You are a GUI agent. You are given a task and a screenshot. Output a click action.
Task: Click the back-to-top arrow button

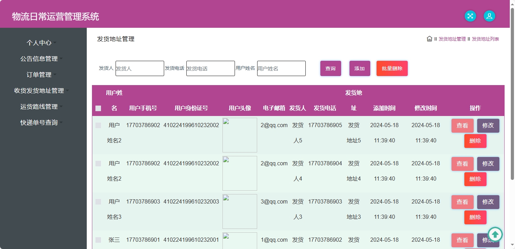[496, 235]
